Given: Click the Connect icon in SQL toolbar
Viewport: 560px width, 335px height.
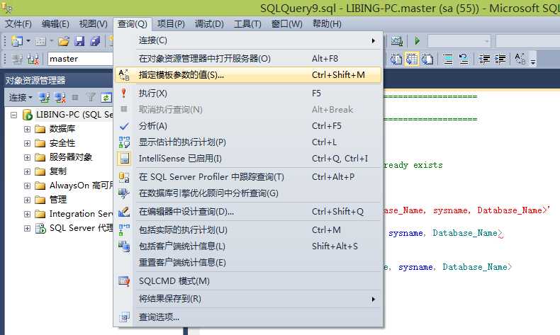Looking at the screenshot, I should click(x=17, y=59).
